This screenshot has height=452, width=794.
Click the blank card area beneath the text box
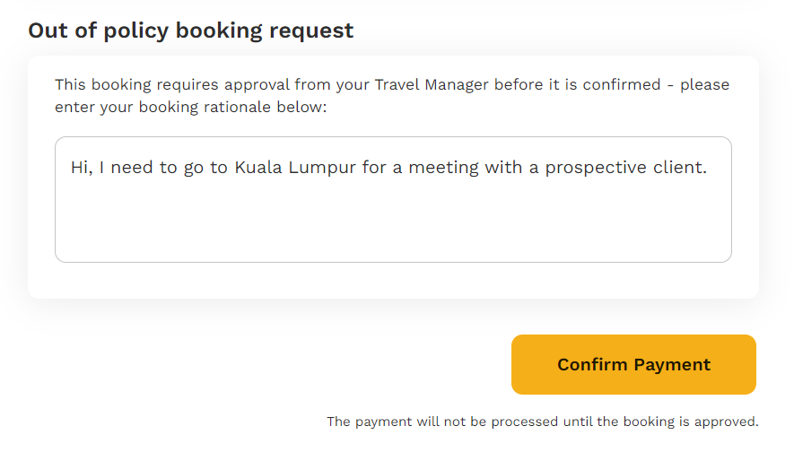click(393, 280)
